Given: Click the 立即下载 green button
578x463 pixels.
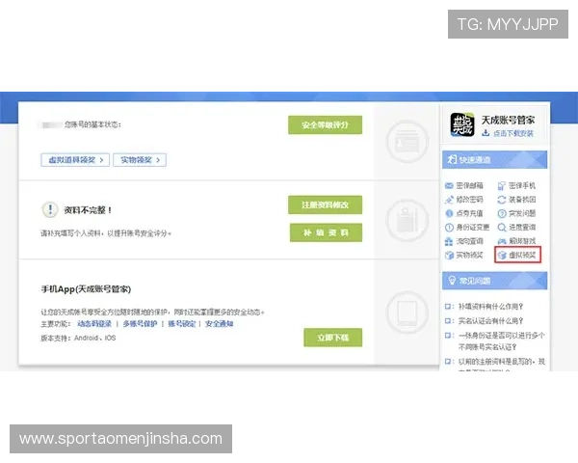Looking at the screenshot, I should point(333,337).
